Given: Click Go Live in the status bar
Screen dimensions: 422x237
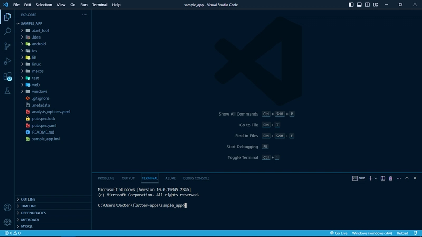Looking at the screenshot, I should [x=338, y=233].
